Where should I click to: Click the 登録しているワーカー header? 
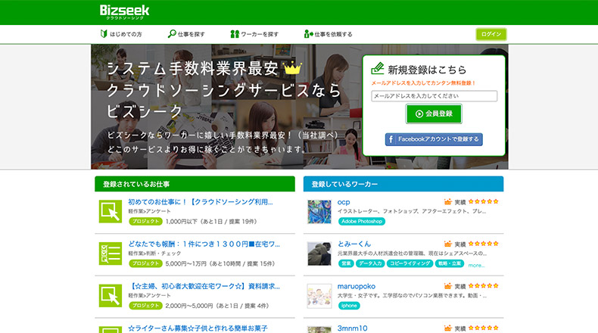coord(403,184)
